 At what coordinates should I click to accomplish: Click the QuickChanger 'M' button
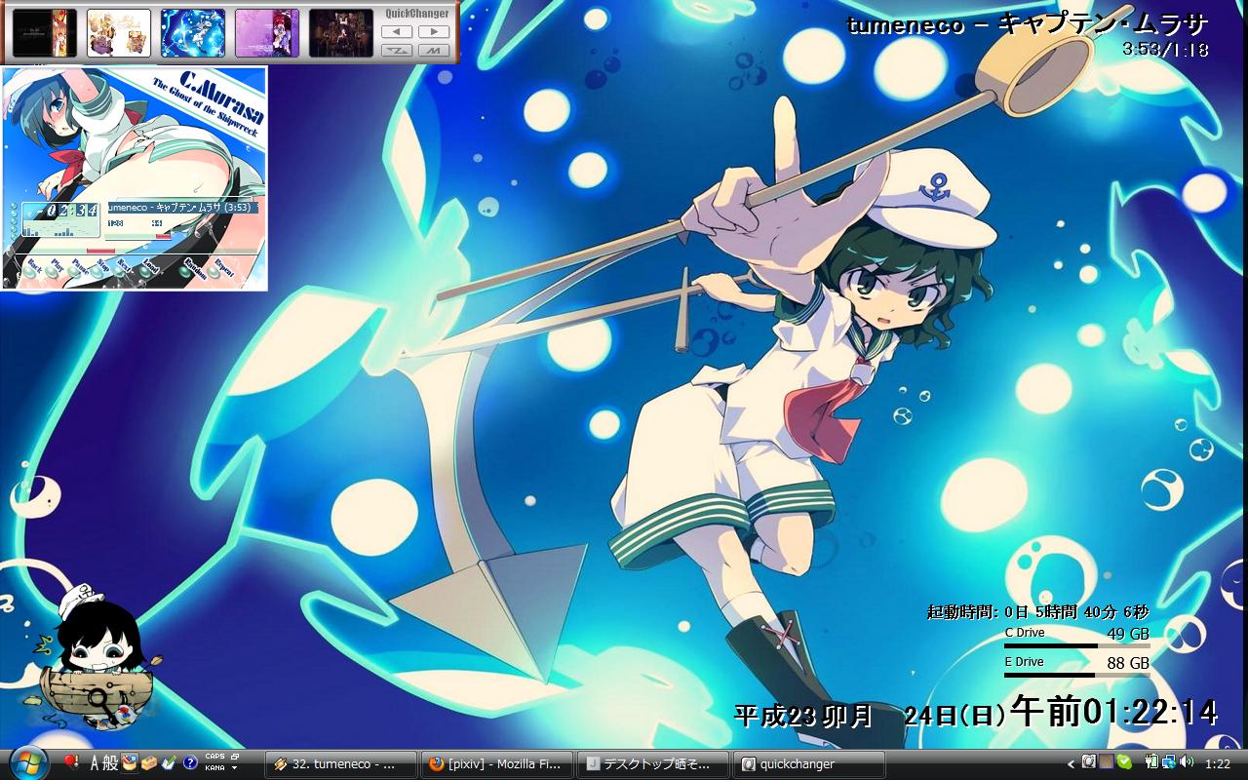(x=434, y=50)
